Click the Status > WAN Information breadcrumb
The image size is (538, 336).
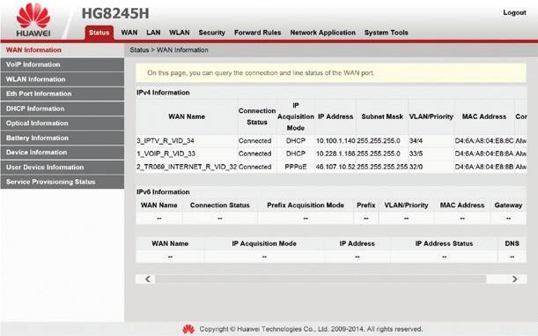click(169, 50)
